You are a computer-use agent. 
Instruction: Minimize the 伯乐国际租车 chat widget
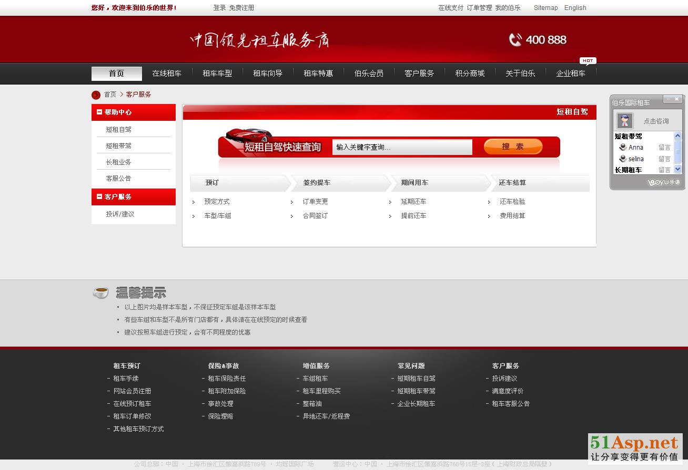point(667,99)
